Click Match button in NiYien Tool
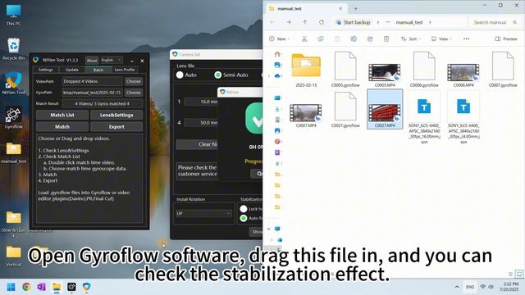Viewport: 525px width, 295px height. [x=62, y=127]
